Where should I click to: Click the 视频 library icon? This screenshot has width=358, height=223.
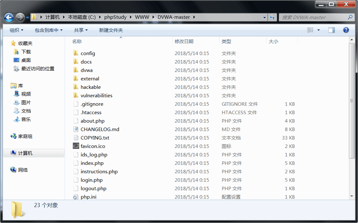pyautogui.click(x=16, y=93)
